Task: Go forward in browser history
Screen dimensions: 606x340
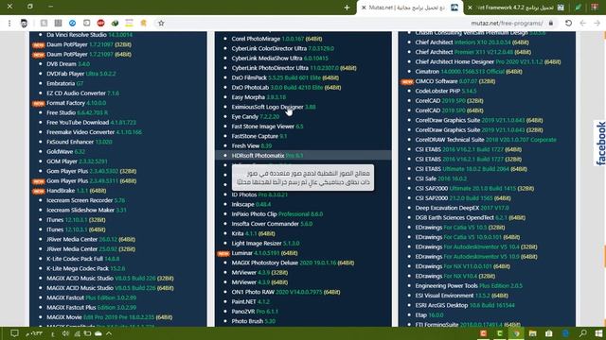Action: coord(597,23)
